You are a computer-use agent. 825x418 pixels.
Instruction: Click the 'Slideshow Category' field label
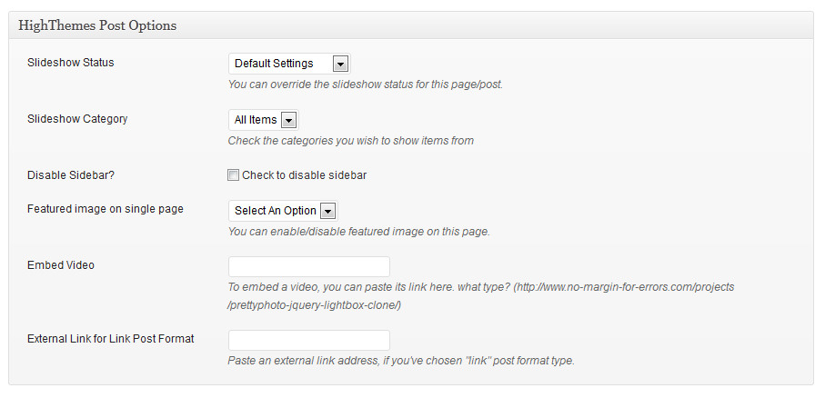pyautogui.click(x=77, y=119)
